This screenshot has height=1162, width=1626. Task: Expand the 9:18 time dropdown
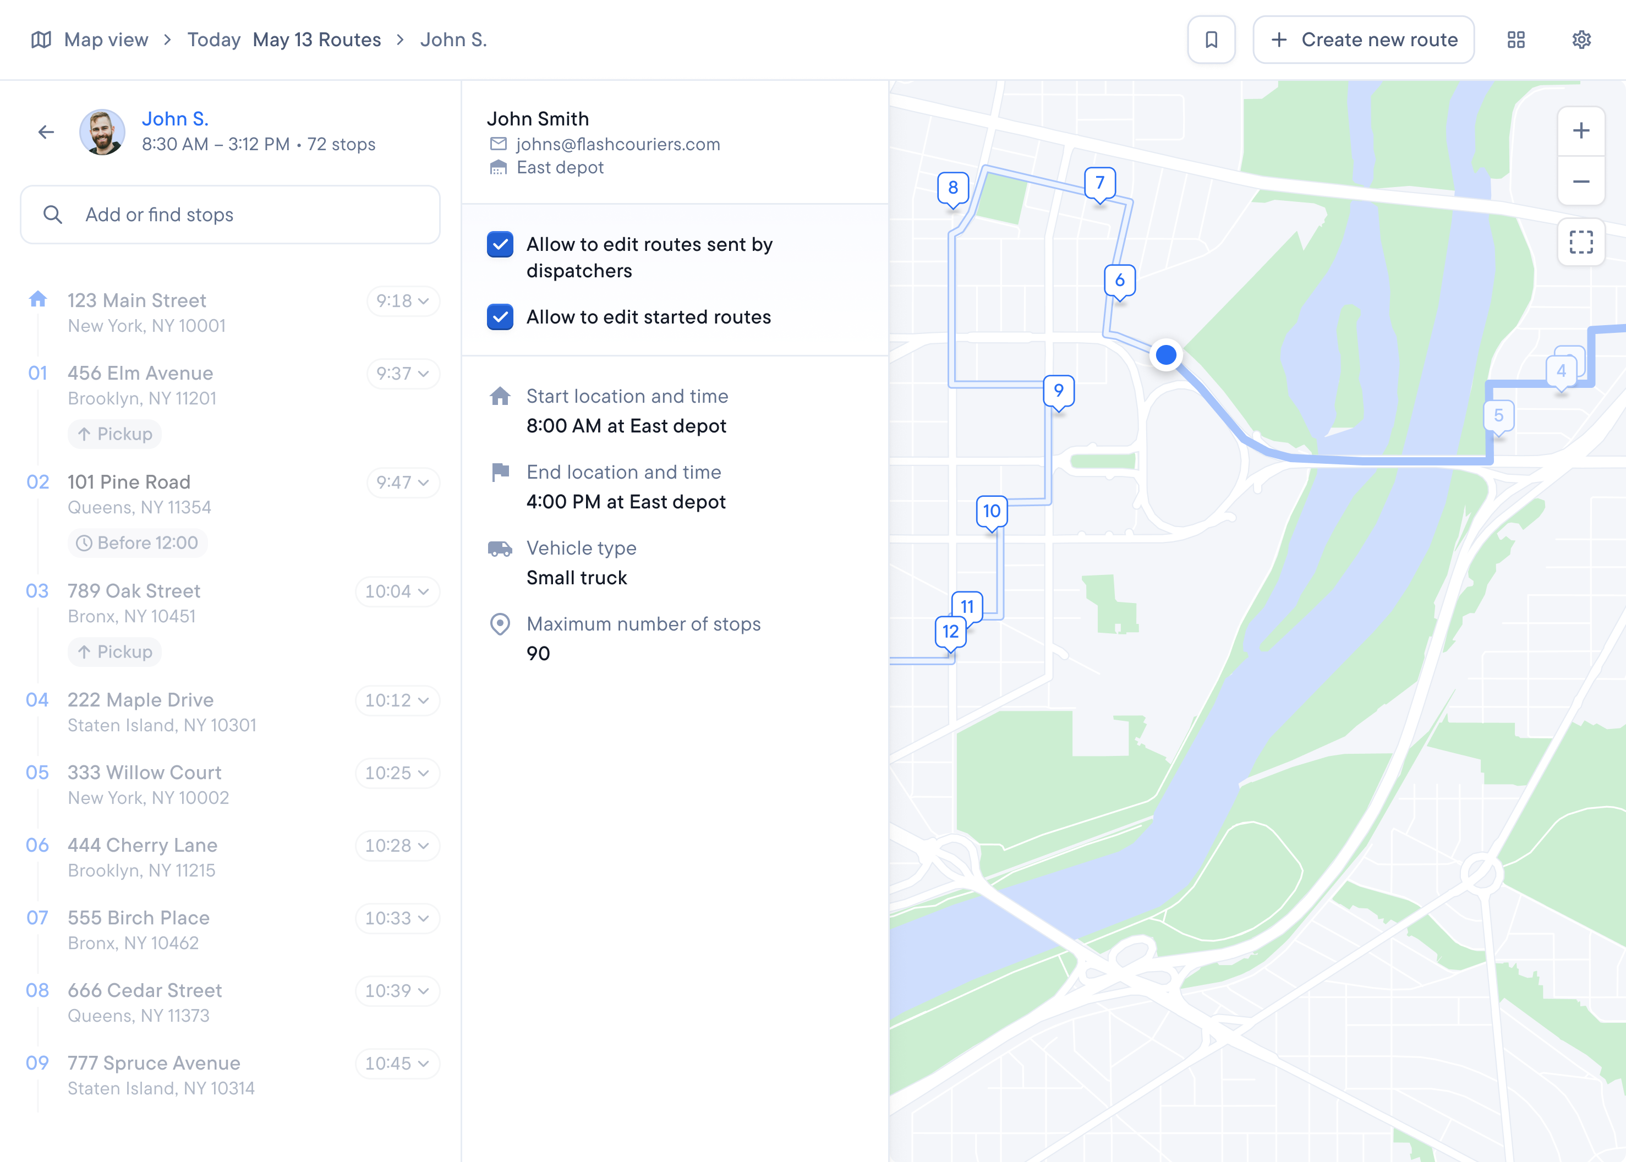[x=403, y=302]
